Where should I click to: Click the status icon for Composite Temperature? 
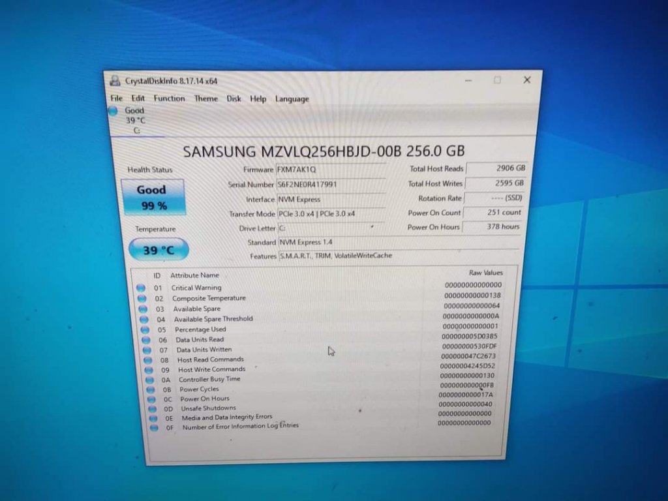coord(142,299)
